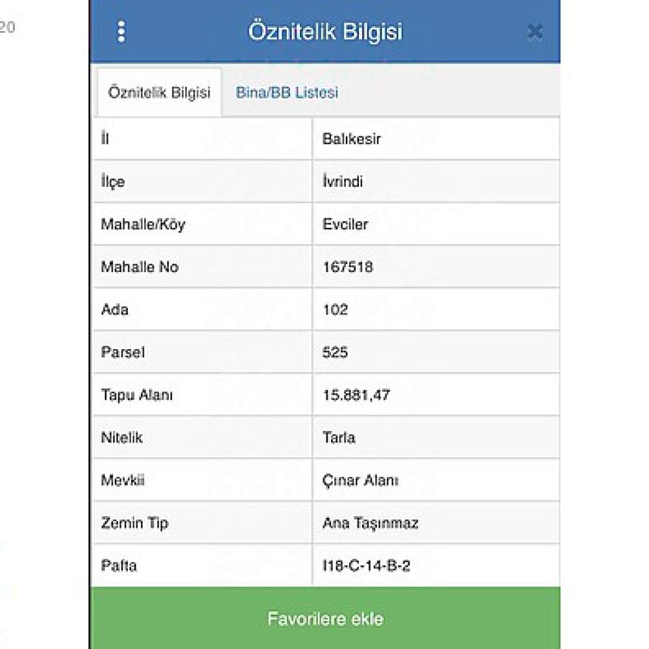Screen dimensions: 649x649
Task: Select the Öznitelik Bilgisi tab
Action: tap(160, 92)
